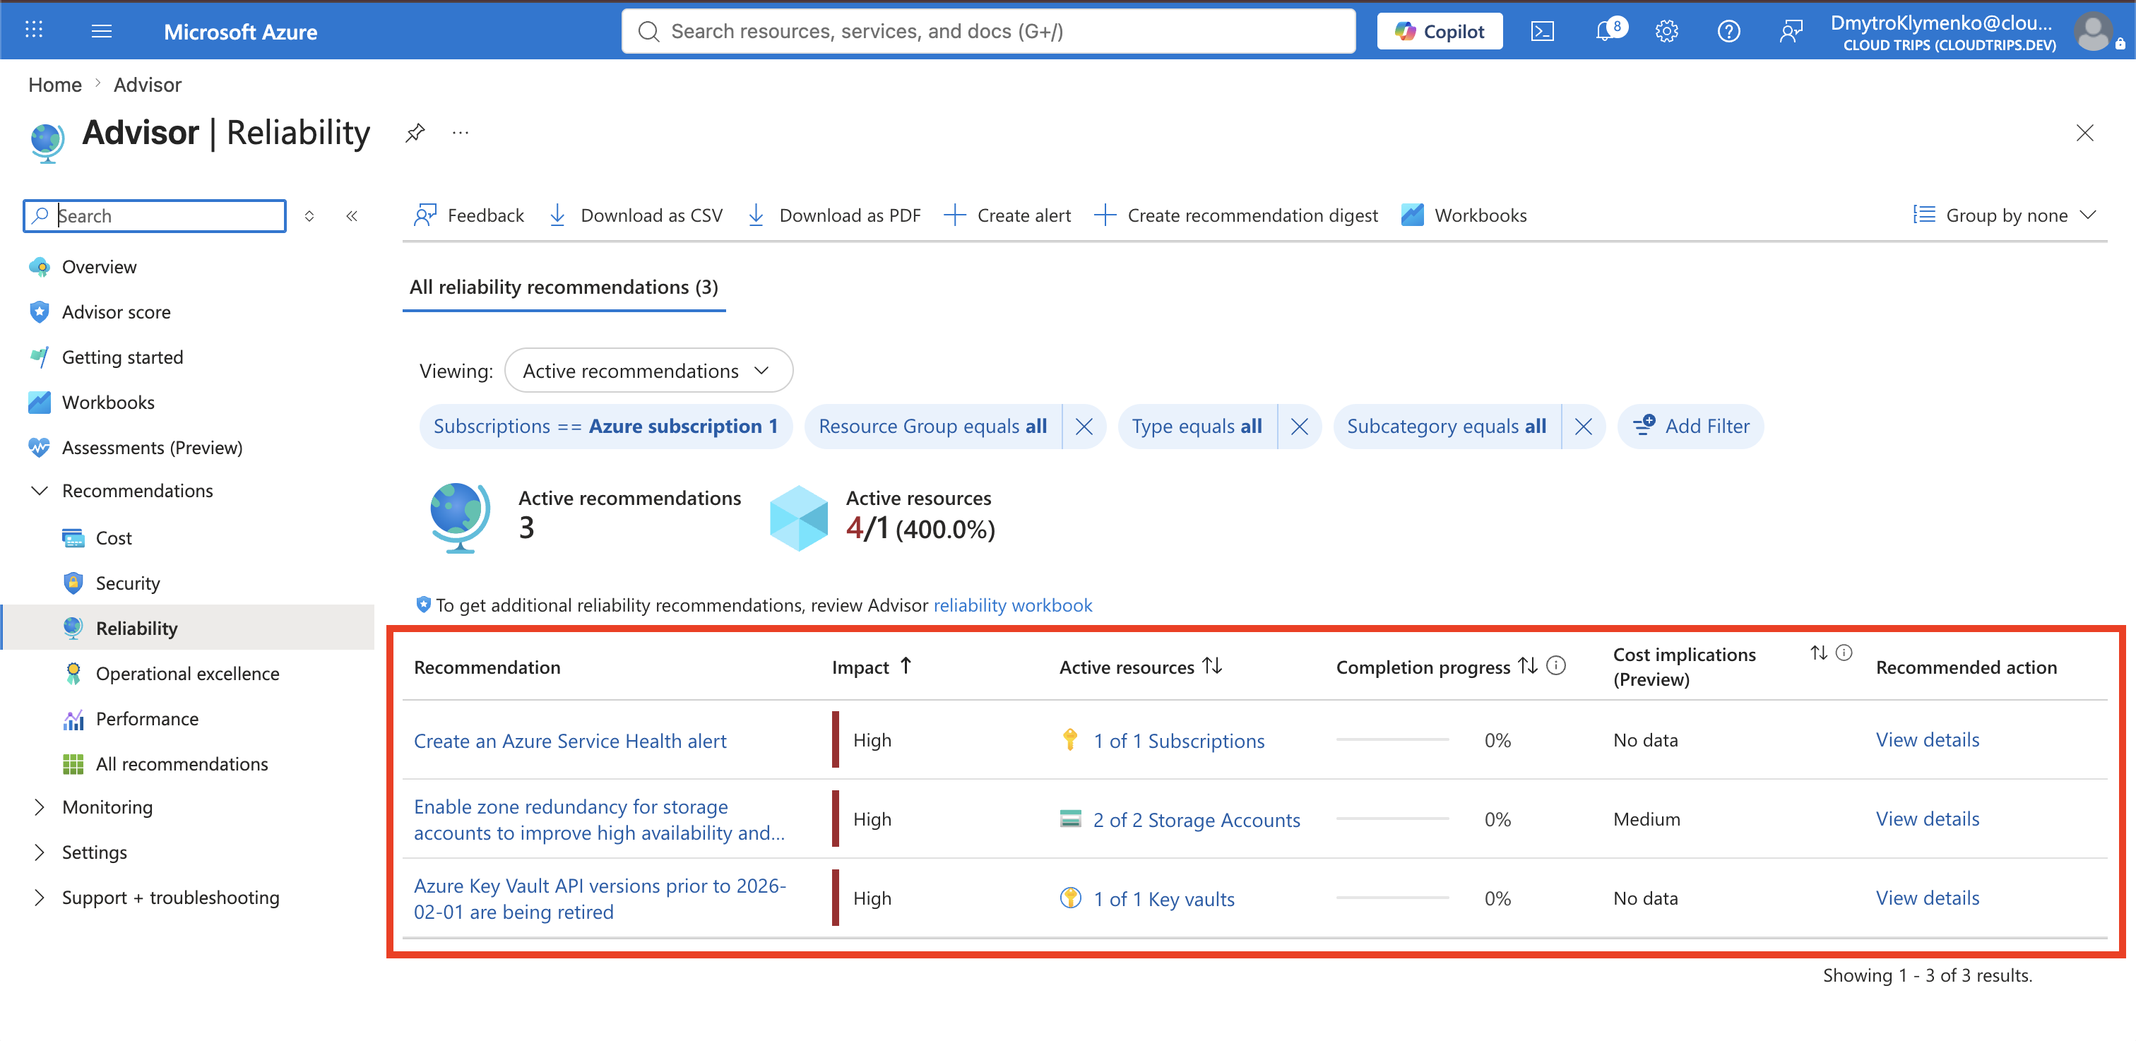
Task: Open Overview in the sidebar
Action: (x=99, y=267)
